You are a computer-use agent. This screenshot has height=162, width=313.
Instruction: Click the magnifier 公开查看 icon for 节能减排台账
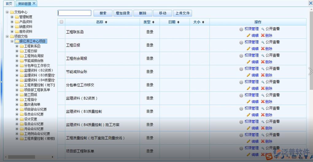pyautogui.click(x=263, y=69)
